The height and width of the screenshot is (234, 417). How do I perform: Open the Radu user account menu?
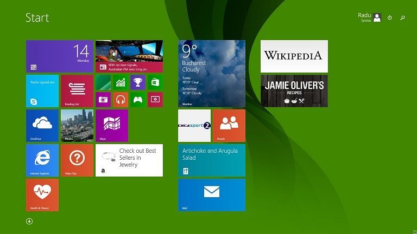[370, 17]
